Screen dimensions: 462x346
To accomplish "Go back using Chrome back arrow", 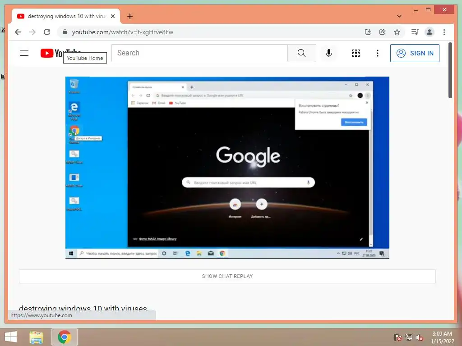I will (18, 32).
